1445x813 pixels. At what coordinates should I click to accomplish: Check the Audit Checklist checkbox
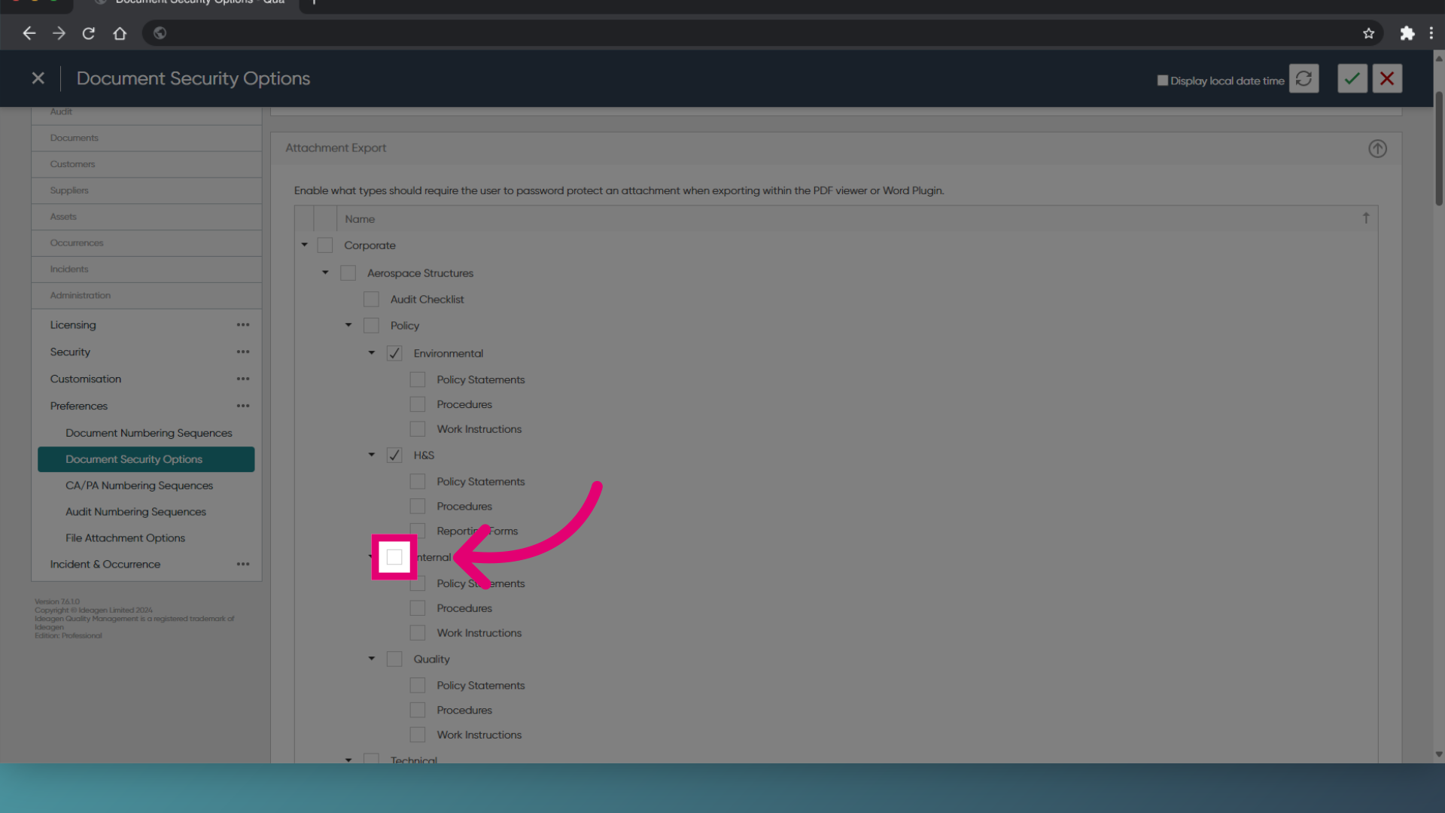[x=371, y=300]
